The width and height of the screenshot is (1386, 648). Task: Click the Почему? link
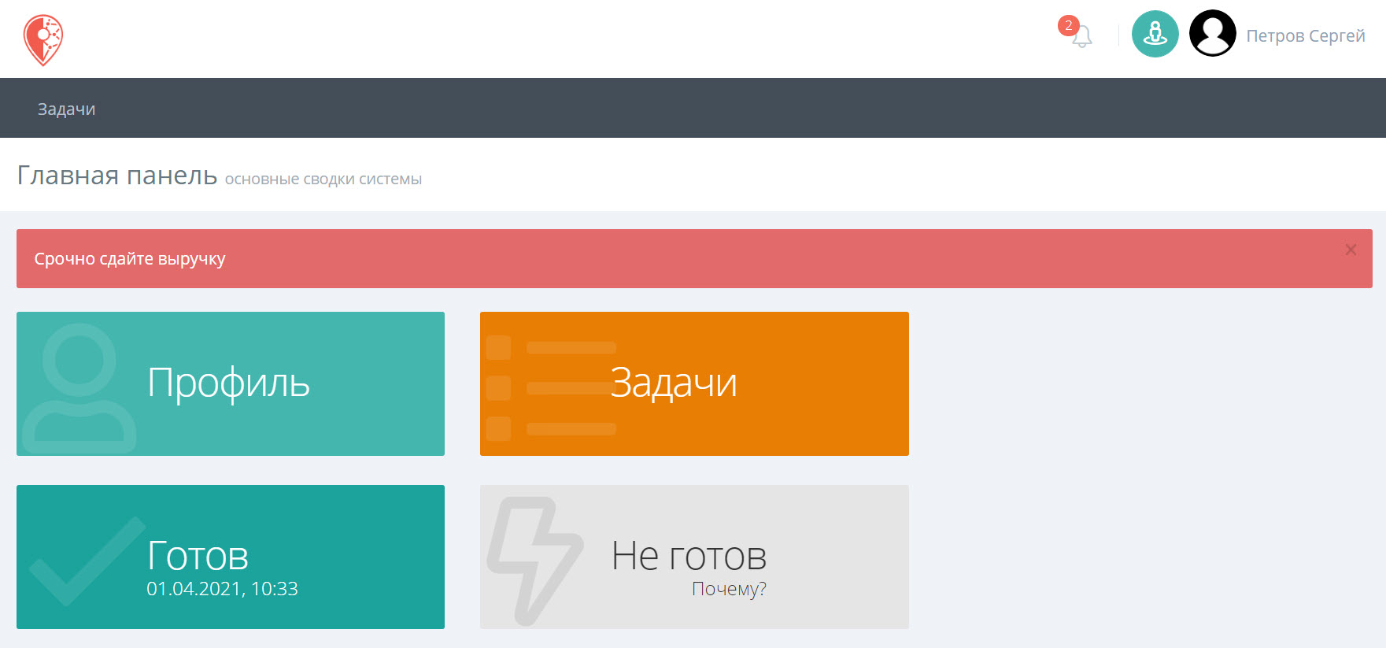[x=729, y=589]
